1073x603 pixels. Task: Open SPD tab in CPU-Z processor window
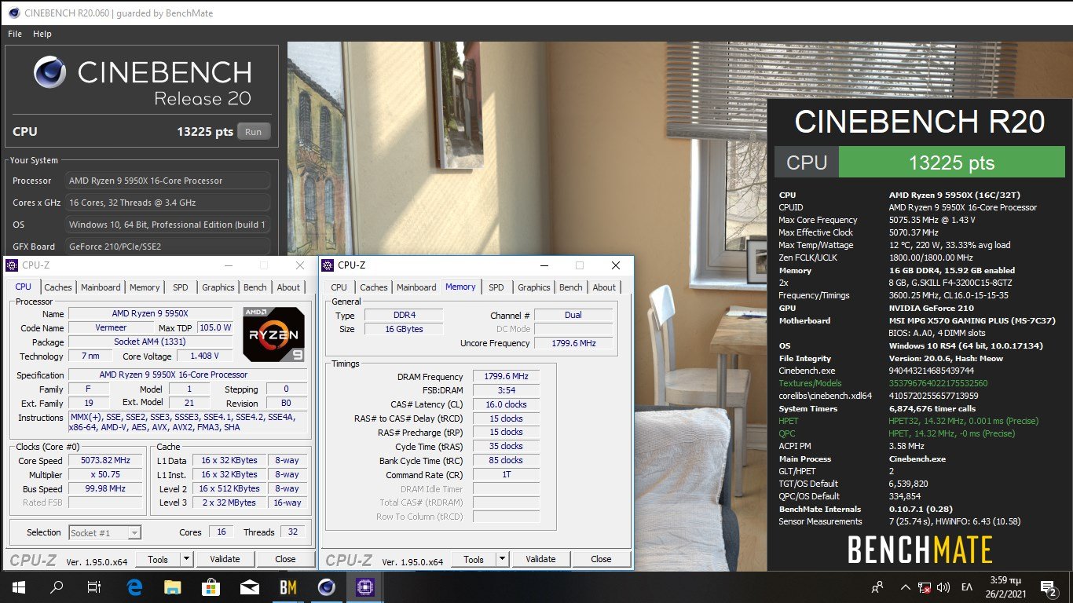pyautogui.click(x=181, y=287)
